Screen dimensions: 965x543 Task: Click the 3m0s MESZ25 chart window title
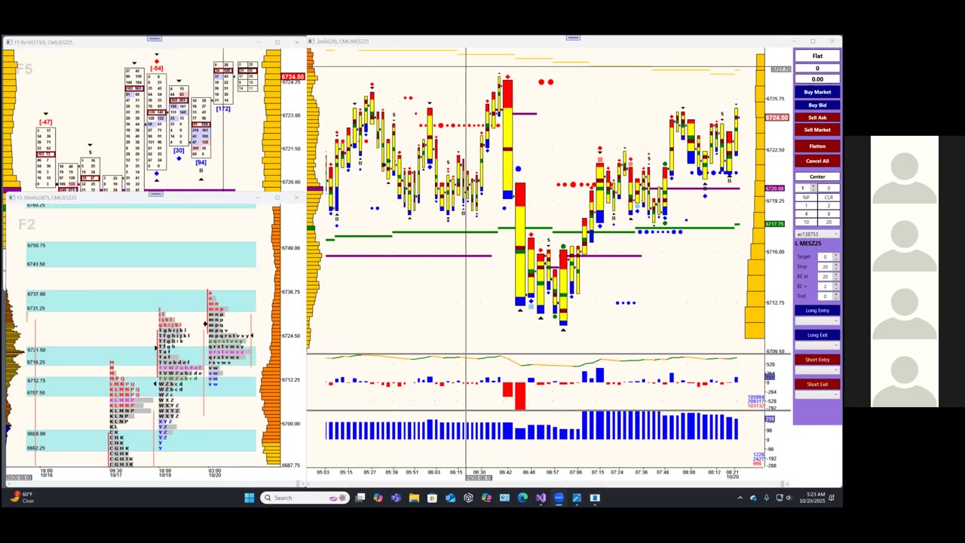(x=342, y=41)
